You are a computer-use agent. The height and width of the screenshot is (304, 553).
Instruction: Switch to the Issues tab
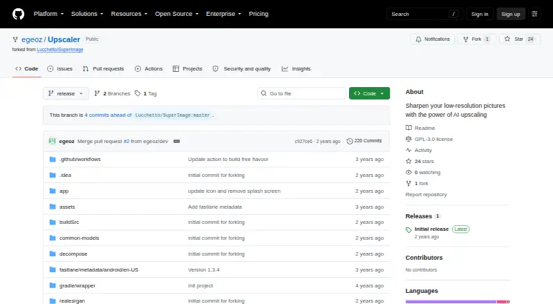tap(60, 69)
